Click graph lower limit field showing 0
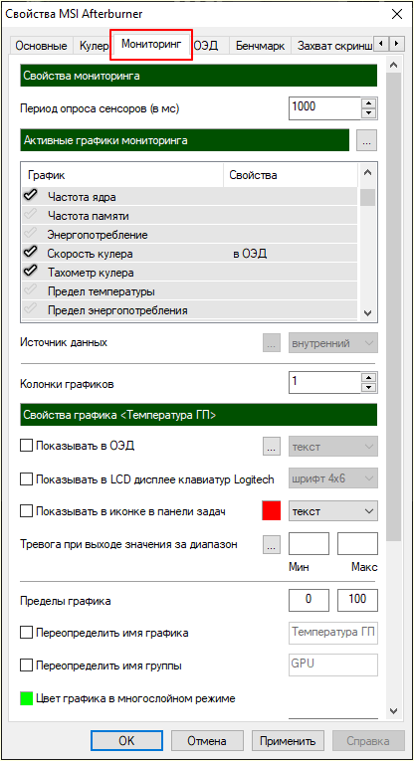Viewport: 414px width, 761px height. tap(310, 601)
